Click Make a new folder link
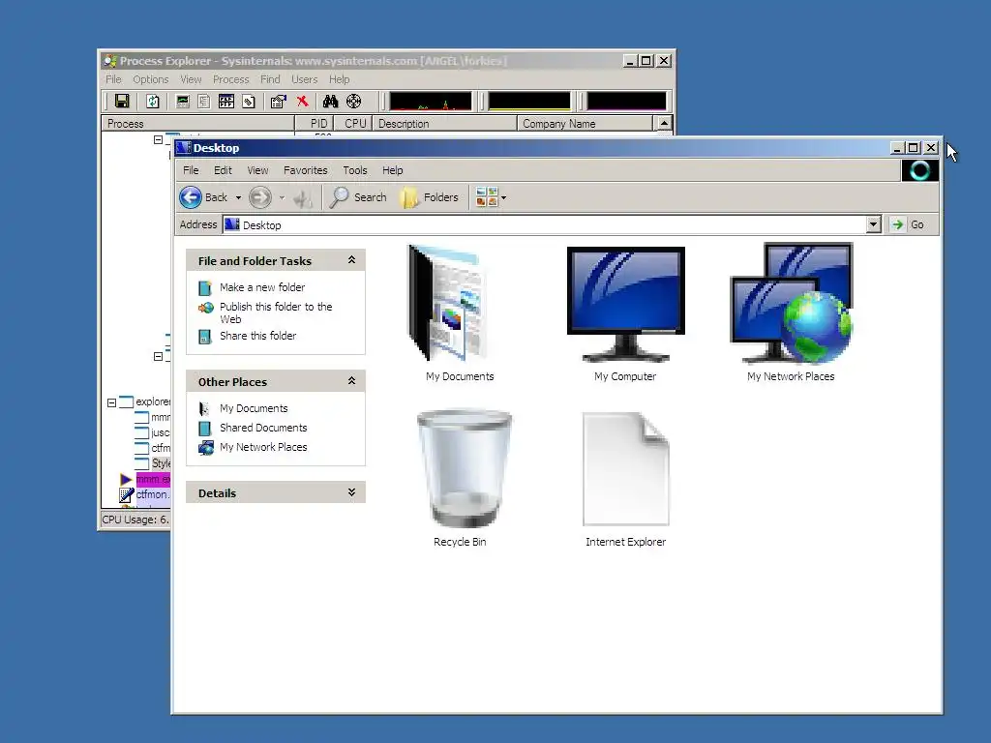 pyautogui.click(x=262, y=286)
